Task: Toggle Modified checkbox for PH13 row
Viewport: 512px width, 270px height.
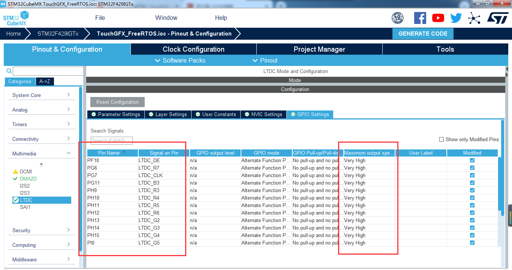Action: [x=472, y=220]
